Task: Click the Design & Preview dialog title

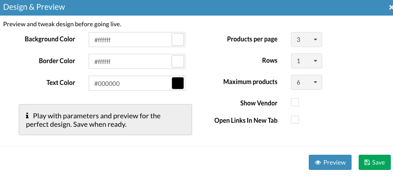Action: point(34,7)
